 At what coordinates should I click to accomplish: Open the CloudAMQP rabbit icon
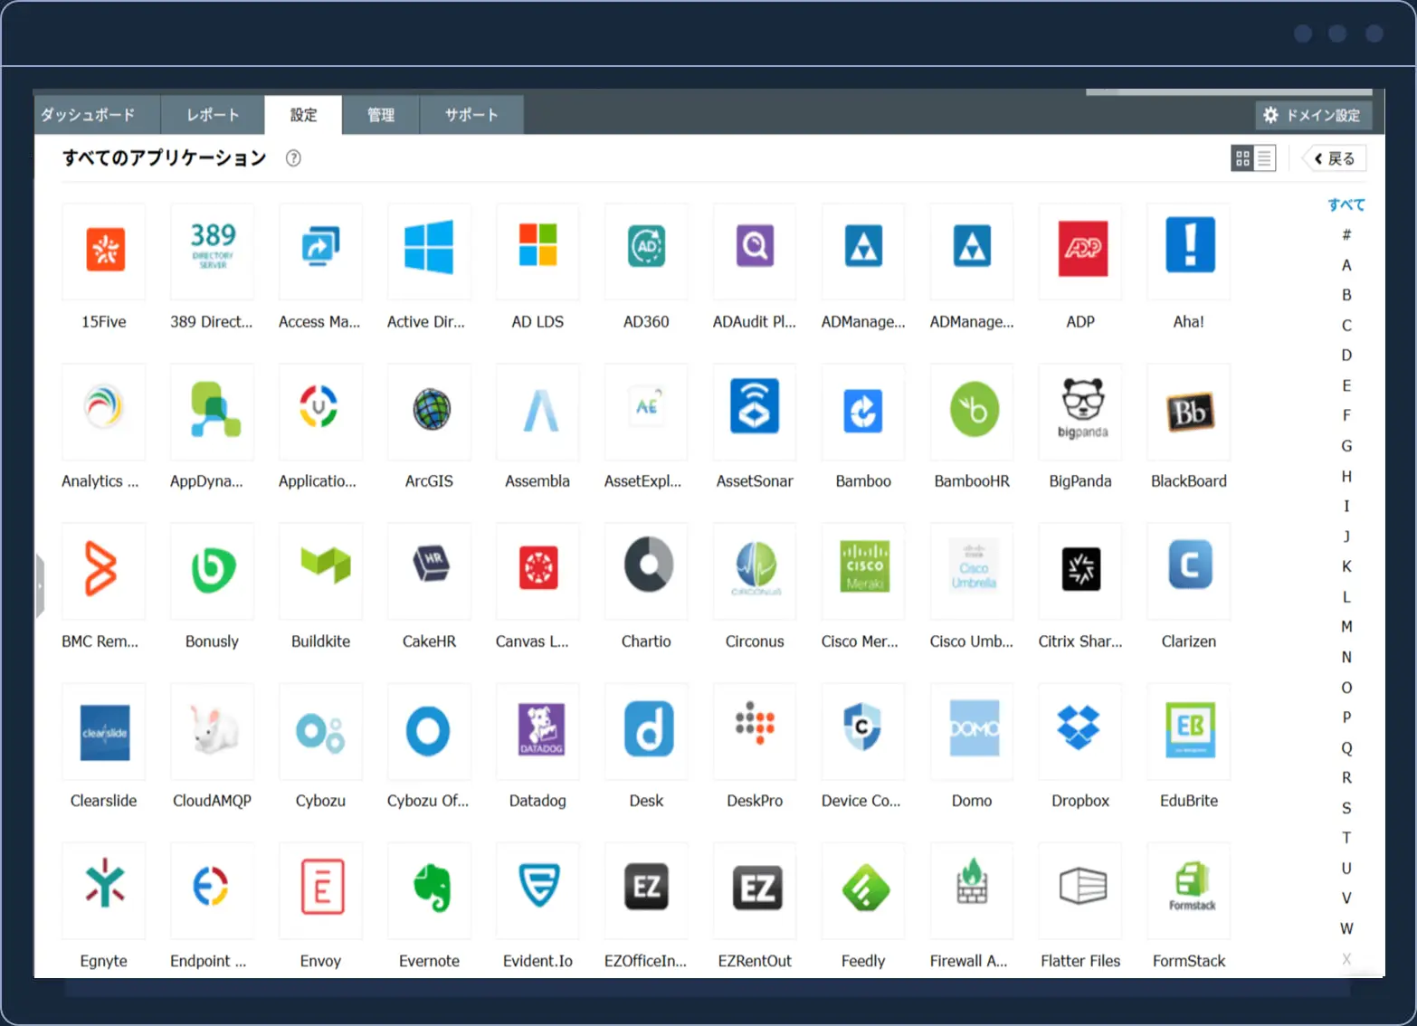[213, 731]
